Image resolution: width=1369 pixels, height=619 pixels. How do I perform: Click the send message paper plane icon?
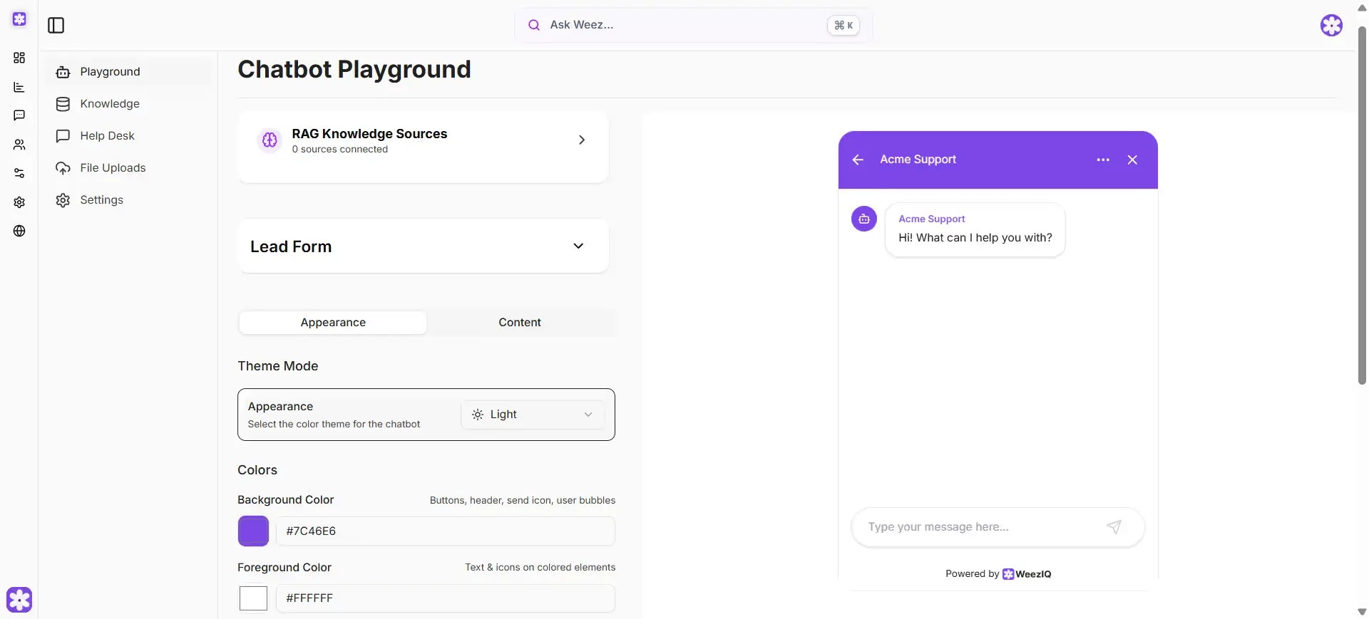click(x=1114, y=527)
